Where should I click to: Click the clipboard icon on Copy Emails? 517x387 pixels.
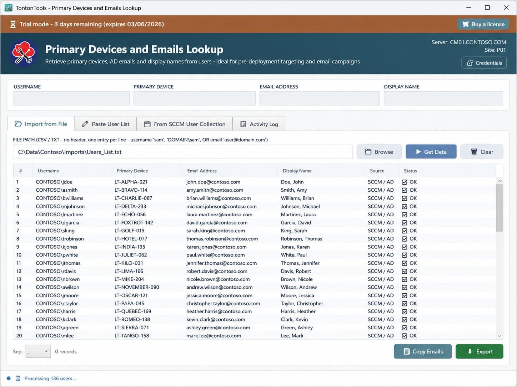tap(406, 351)
